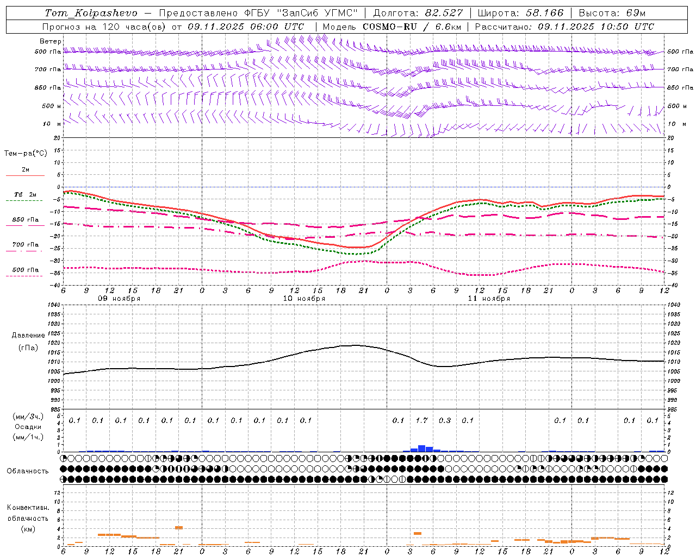The image size is (696, 556).
Task: Click the 11 ноября date label
Action: click(489, 299)
